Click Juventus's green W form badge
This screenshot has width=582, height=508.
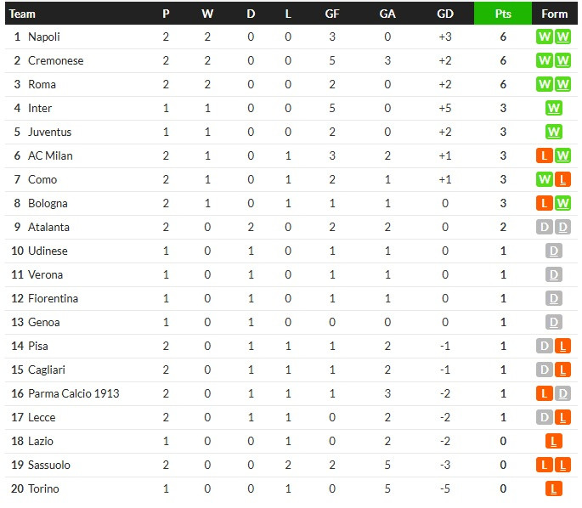(553, 132)
